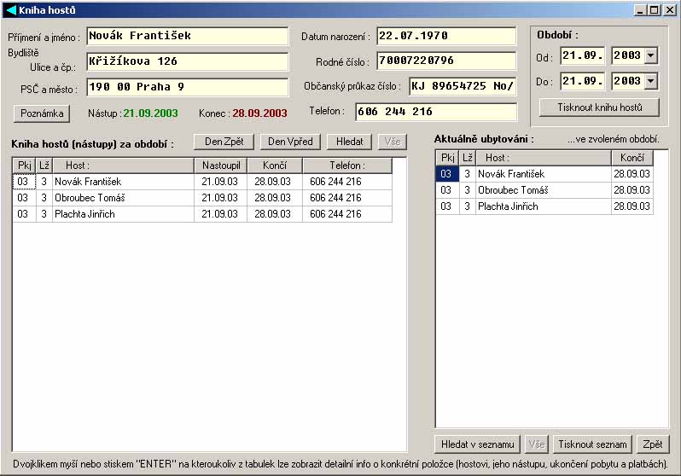Click Hledat v seznamu button
681x476 pixels.
click(x=477, y=444)
